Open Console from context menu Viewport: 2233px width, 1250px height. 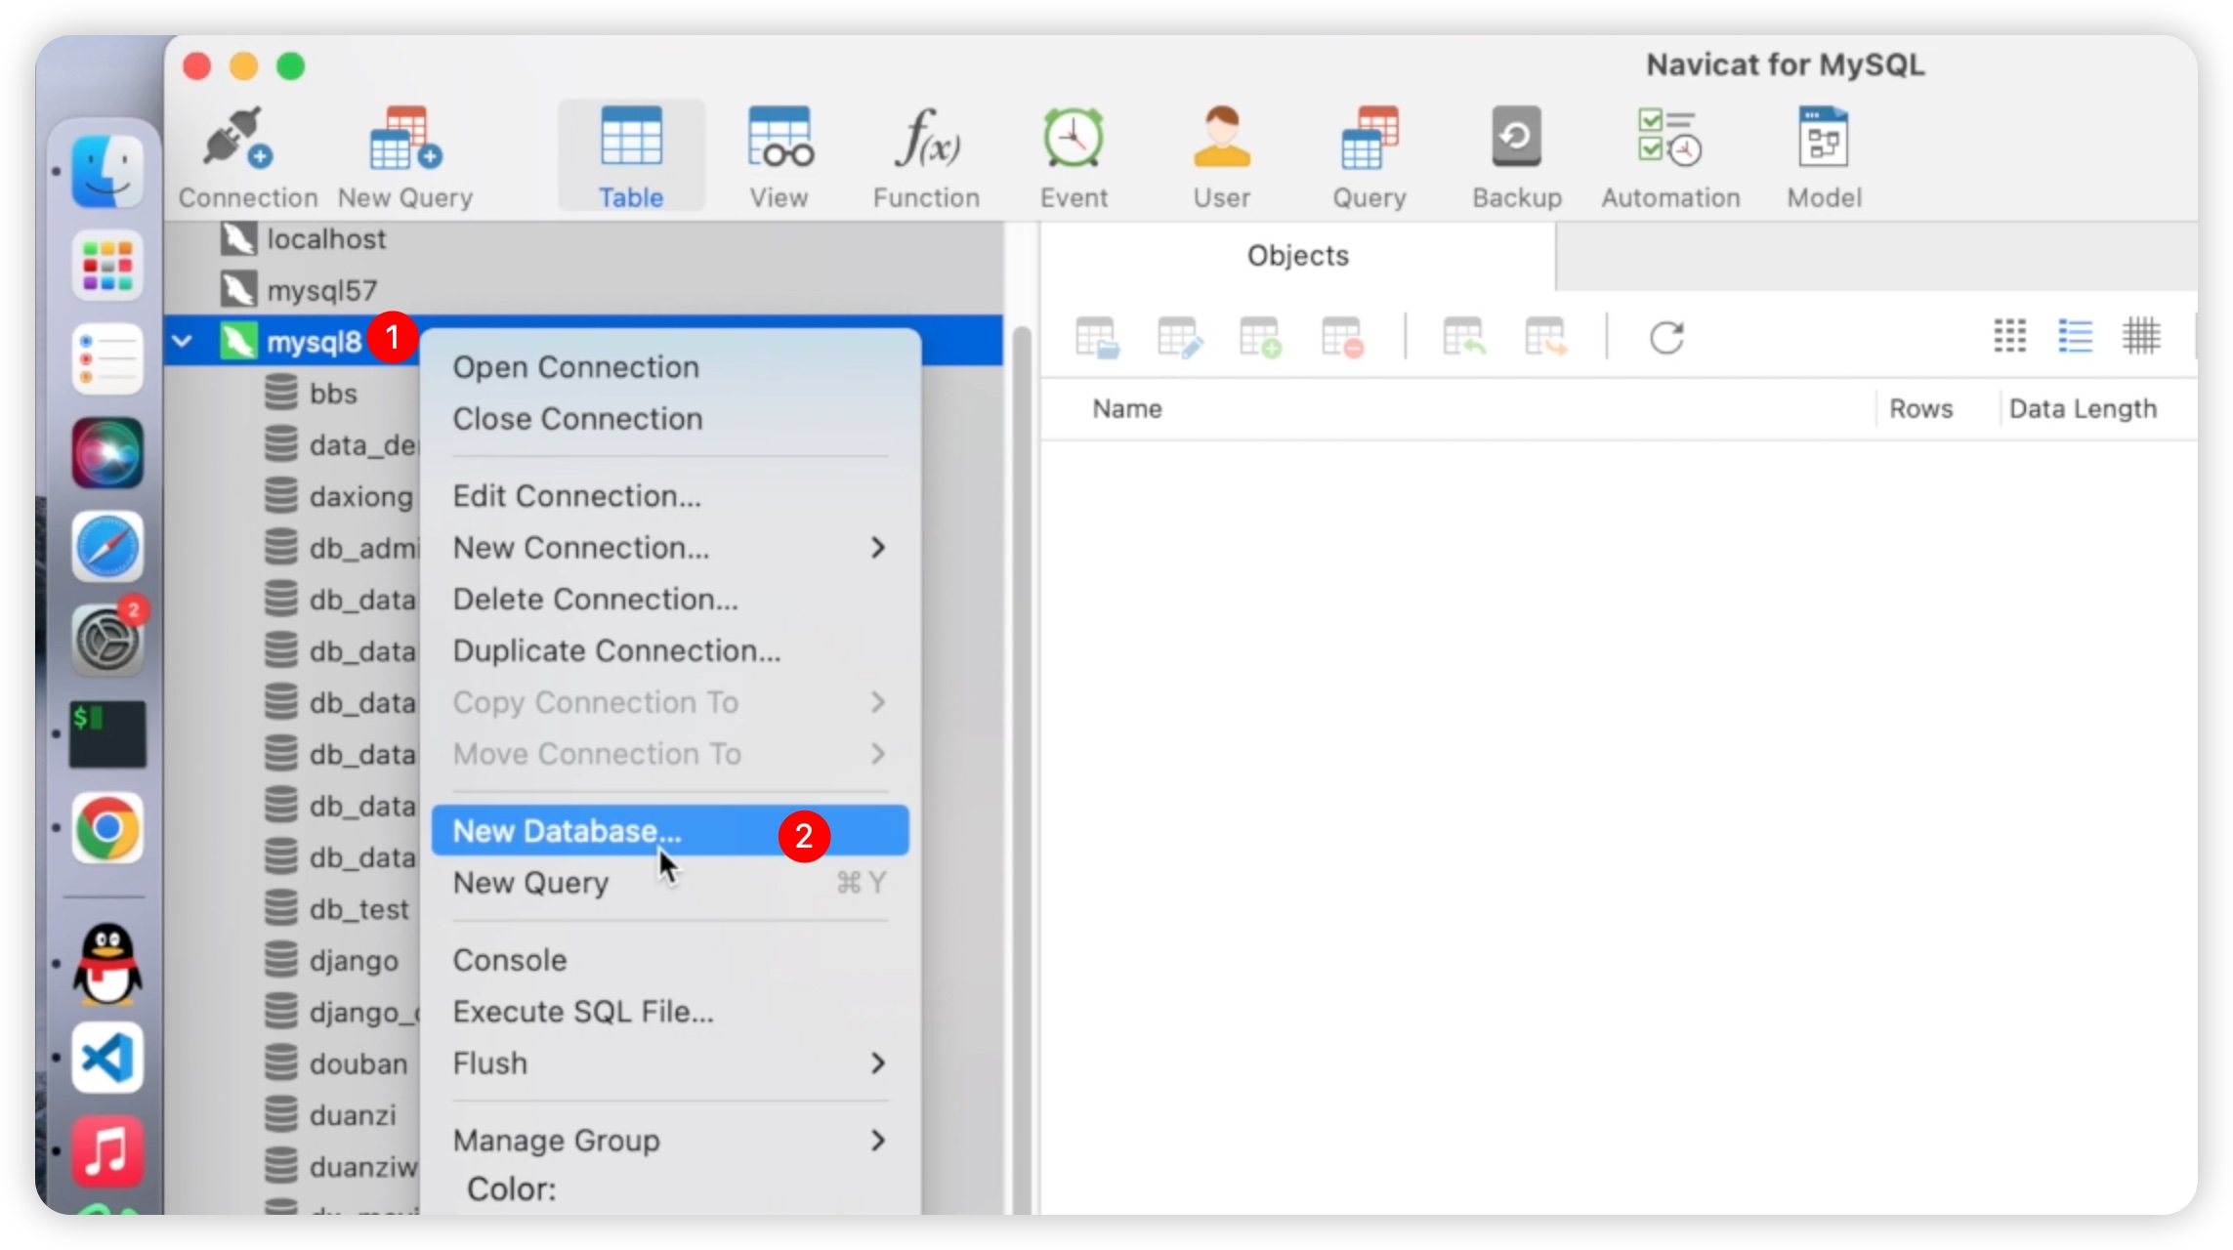click(x=670, y=960)
